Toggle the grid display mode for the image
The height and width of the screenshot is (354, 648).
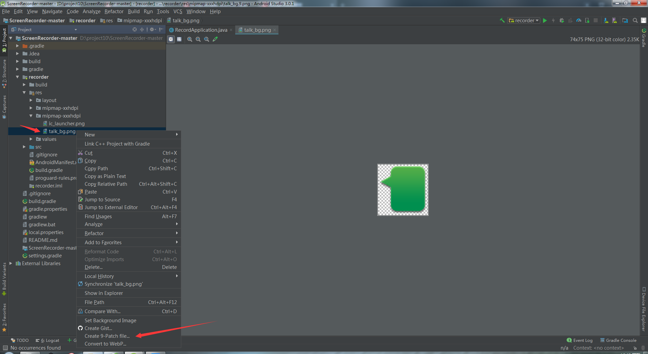179,39
